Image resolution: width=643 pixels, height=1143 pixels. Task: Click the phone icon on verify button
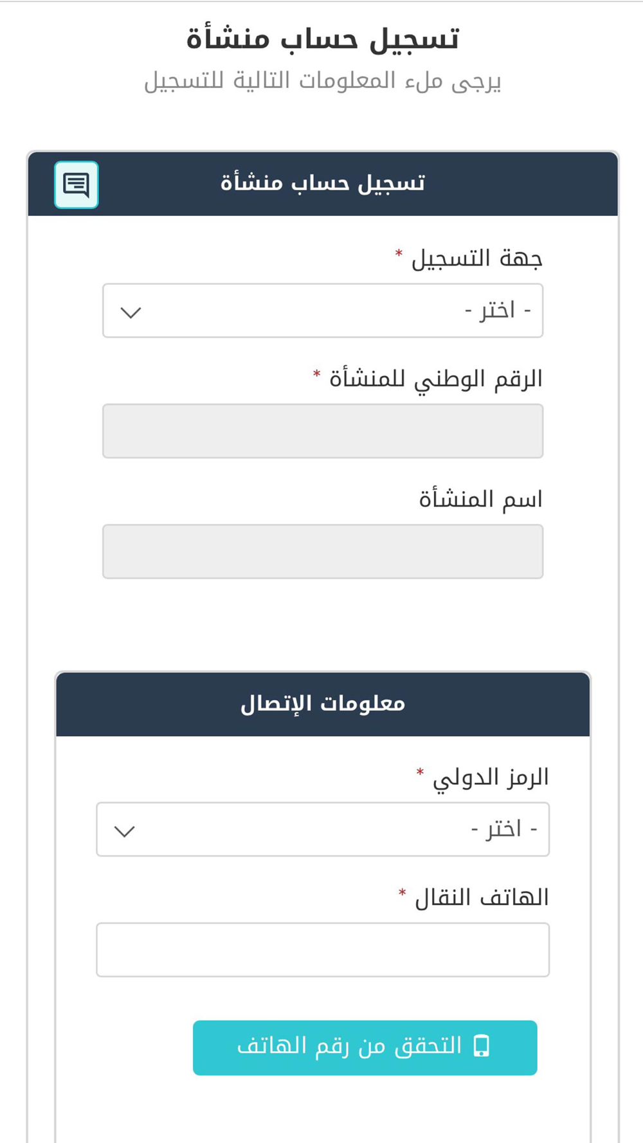481,1046
